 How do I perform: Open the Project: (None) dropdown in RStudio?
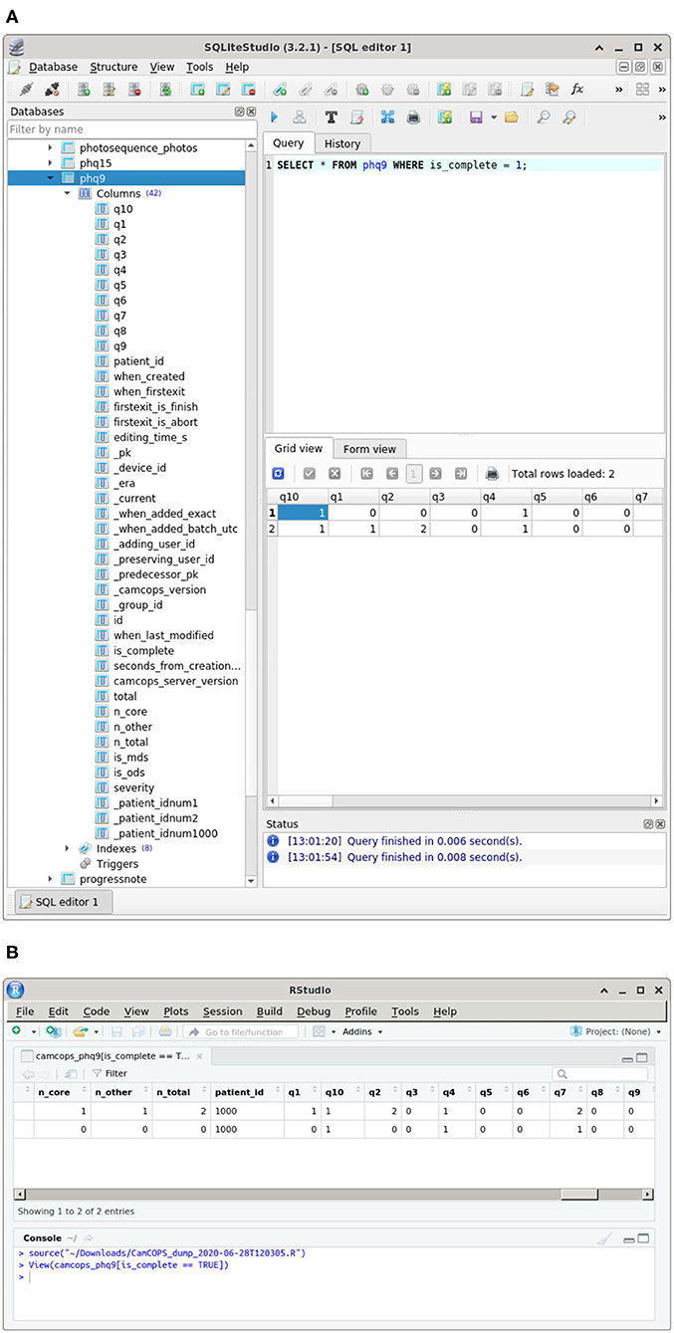click(616, 1032)
